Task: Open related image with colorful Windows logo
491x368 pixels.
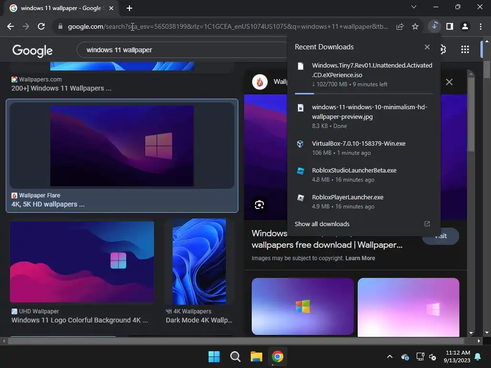Action: point(303,306)
